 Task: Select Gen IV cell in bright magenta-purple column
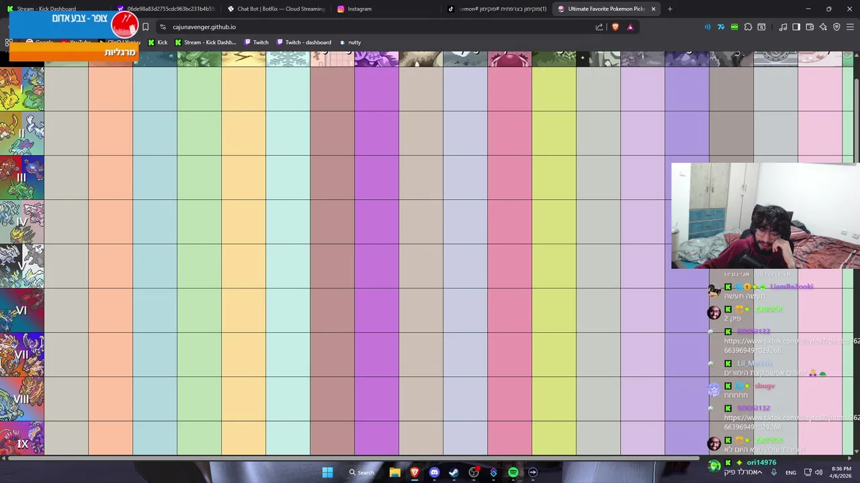point(377,222)
